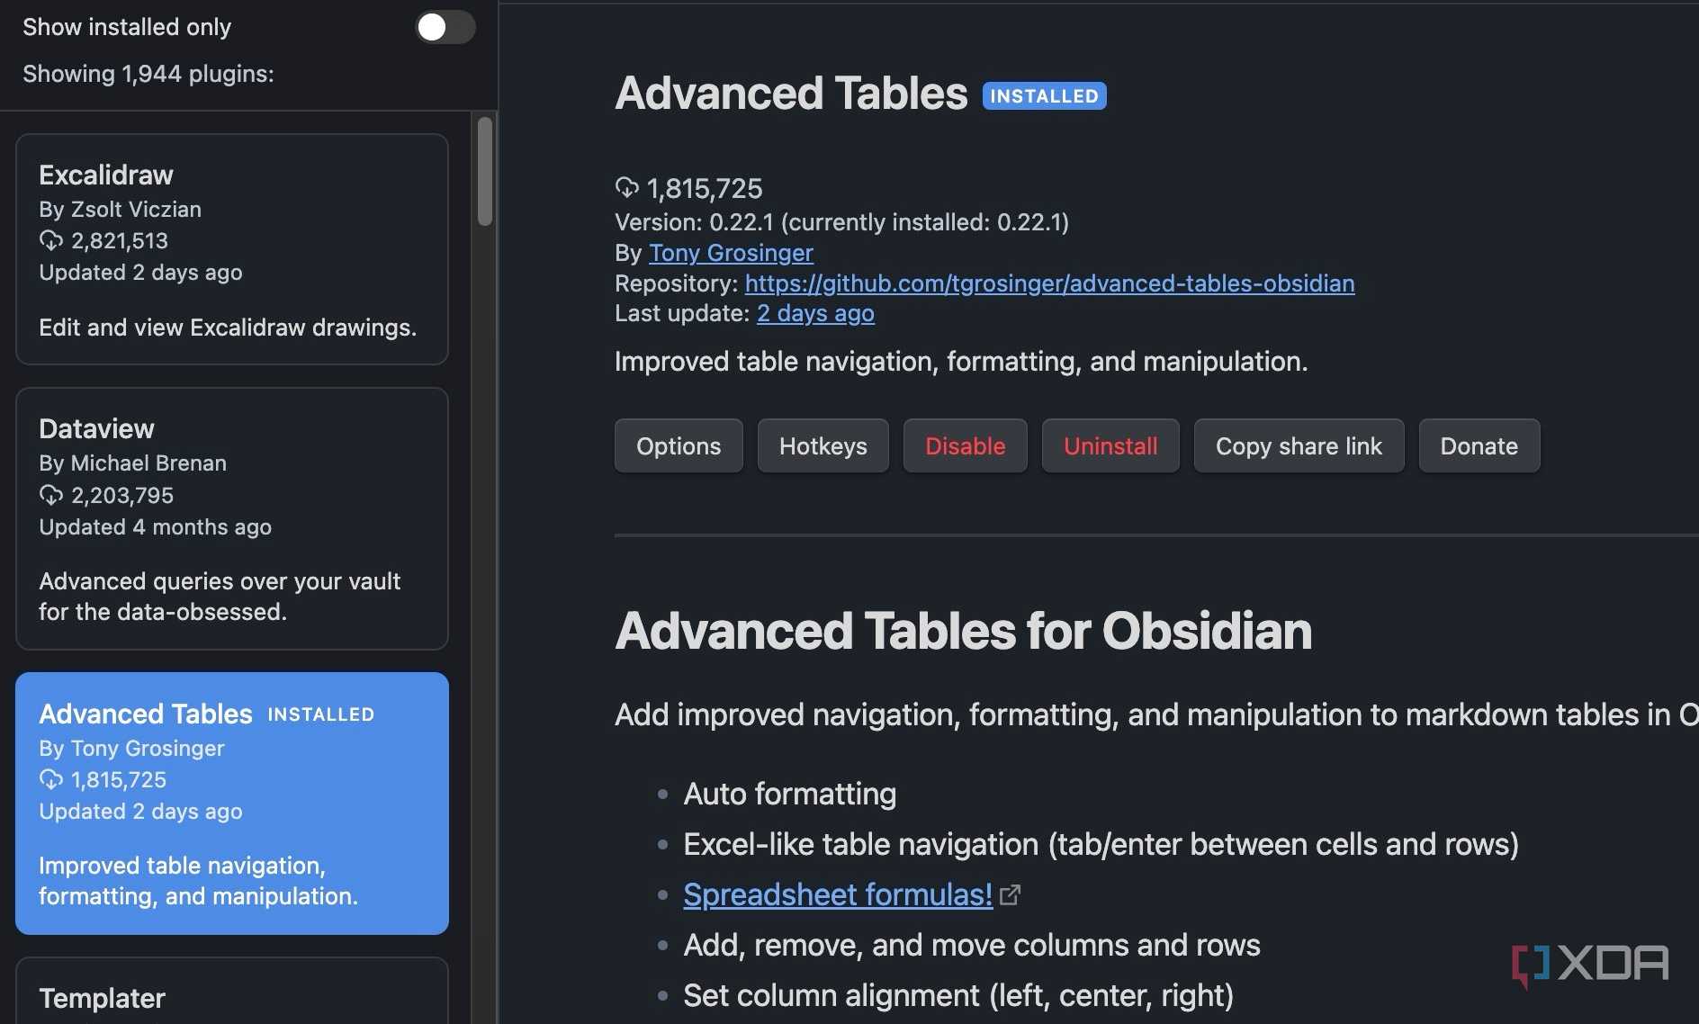Click the Auto formatting bullet item
Viewport: 1699px width, 1024px height.
[x=790, y=794]
